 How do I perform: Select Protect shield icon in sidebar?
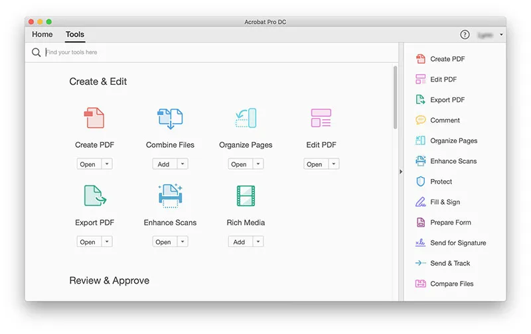(421, 182)
